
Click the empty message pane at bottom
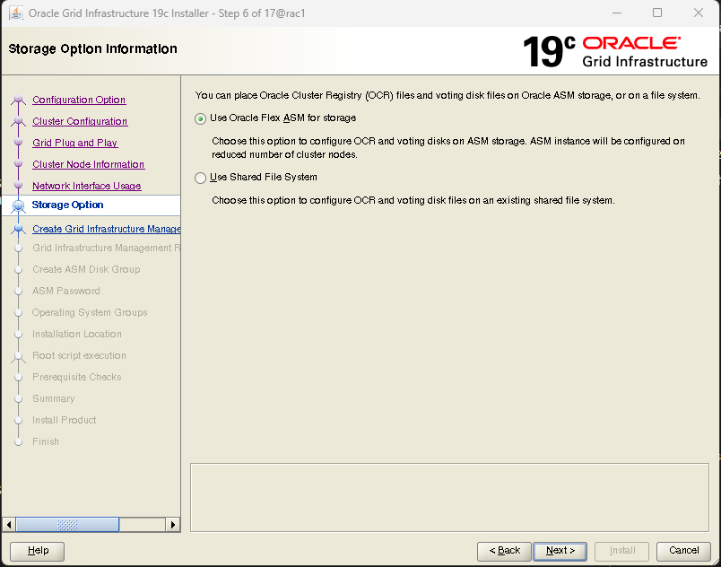click(x=449, y=498)
